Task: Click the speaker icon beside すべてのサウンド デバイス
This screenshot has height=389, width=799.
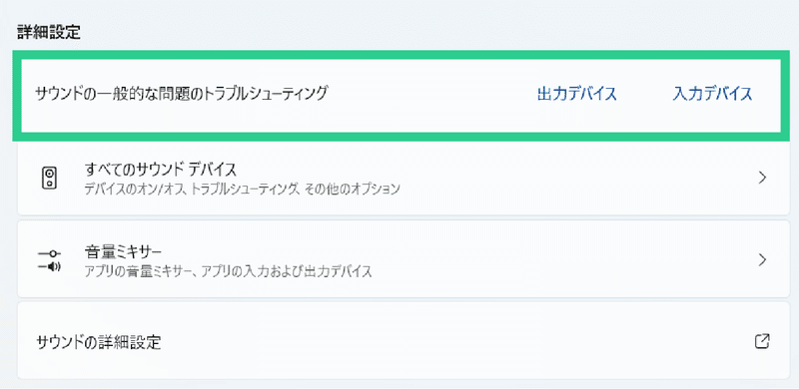Action: [49, 179]
